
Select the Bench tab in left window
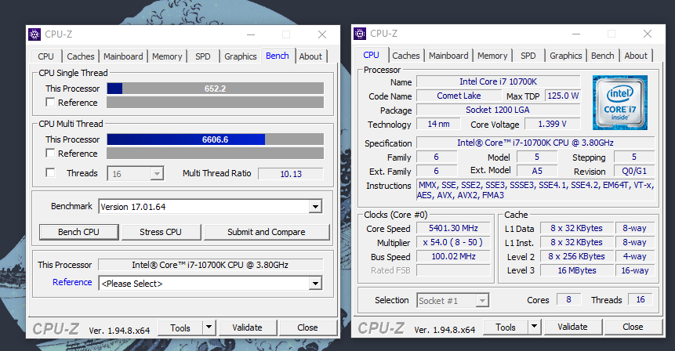278,56
